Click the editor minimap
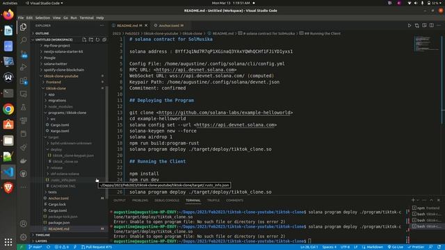445x250 pixels. pos(426,44)
